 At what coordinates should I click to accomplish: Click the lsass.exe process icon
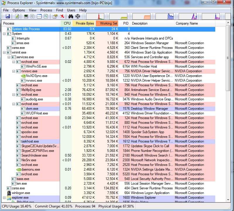tap(14, 179)
